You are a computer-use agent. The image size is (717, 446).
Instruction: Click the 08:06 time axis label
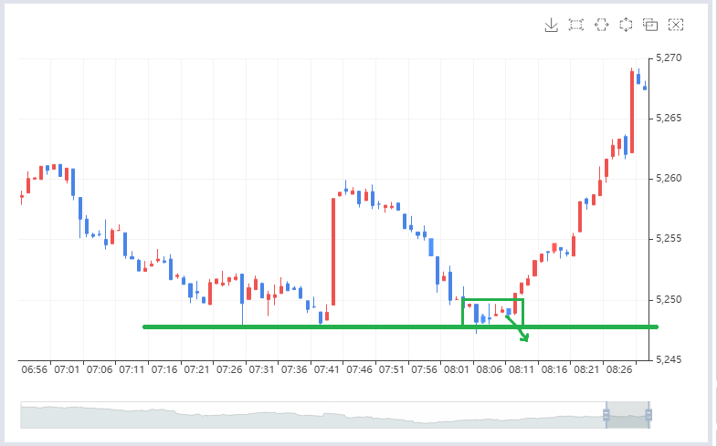click(489, 369)
